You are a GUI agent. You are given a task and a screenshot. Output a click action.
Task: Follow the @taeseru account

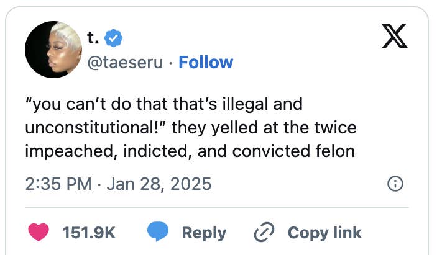(206, 62)
